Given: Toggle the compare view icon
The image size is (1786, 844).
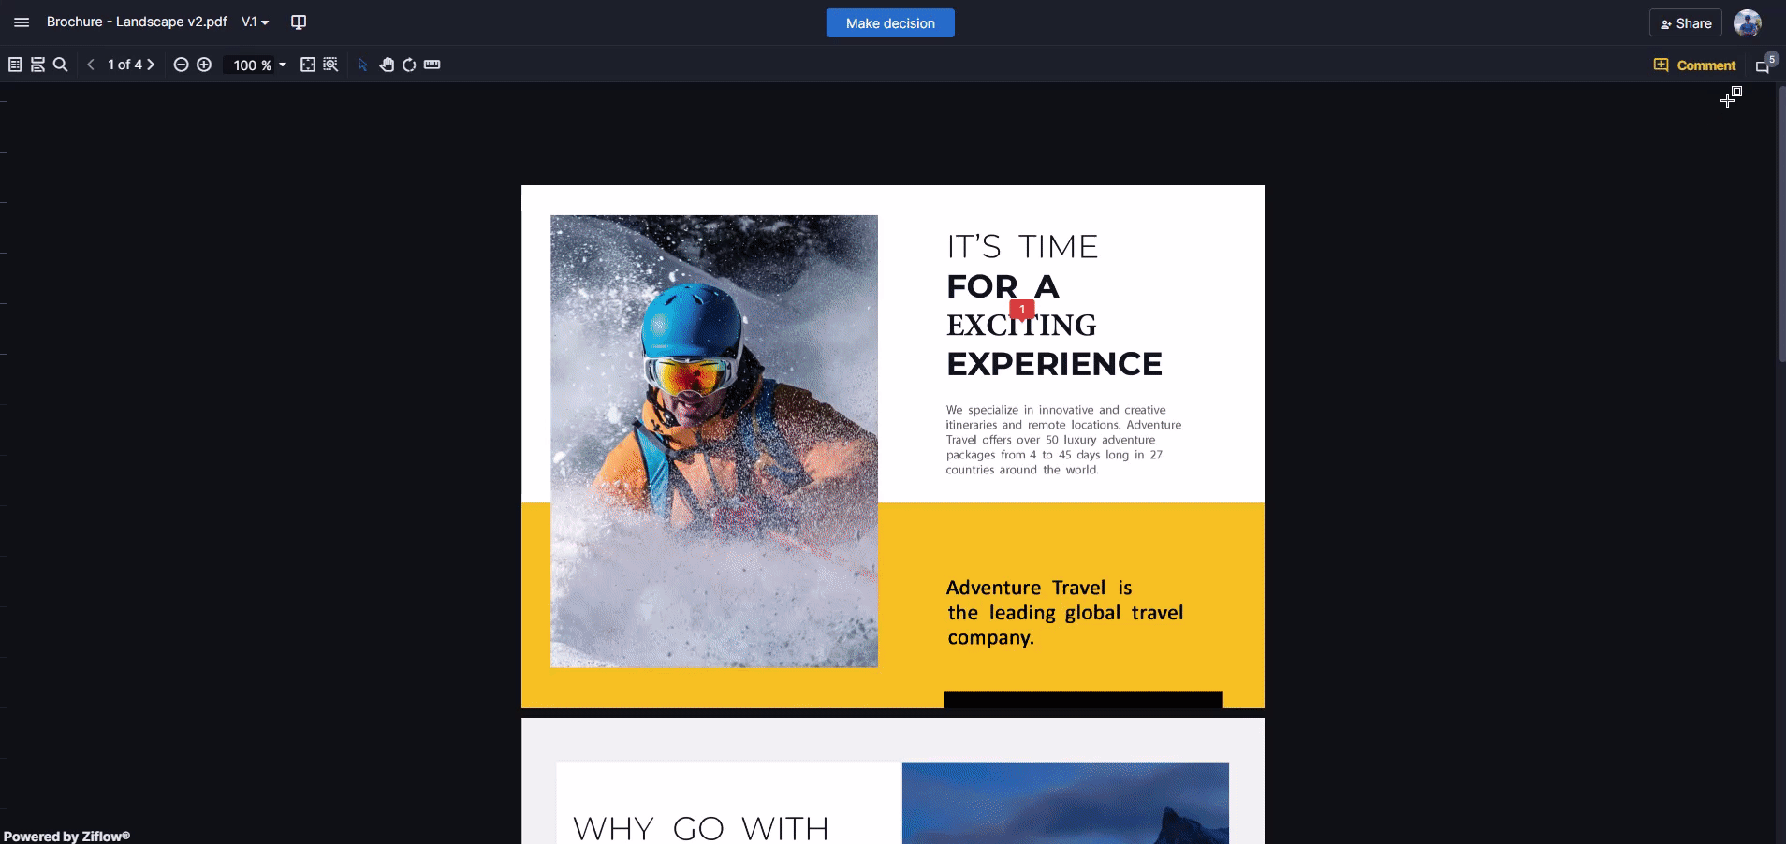Looking at the screenshot, I should (299, 22).
